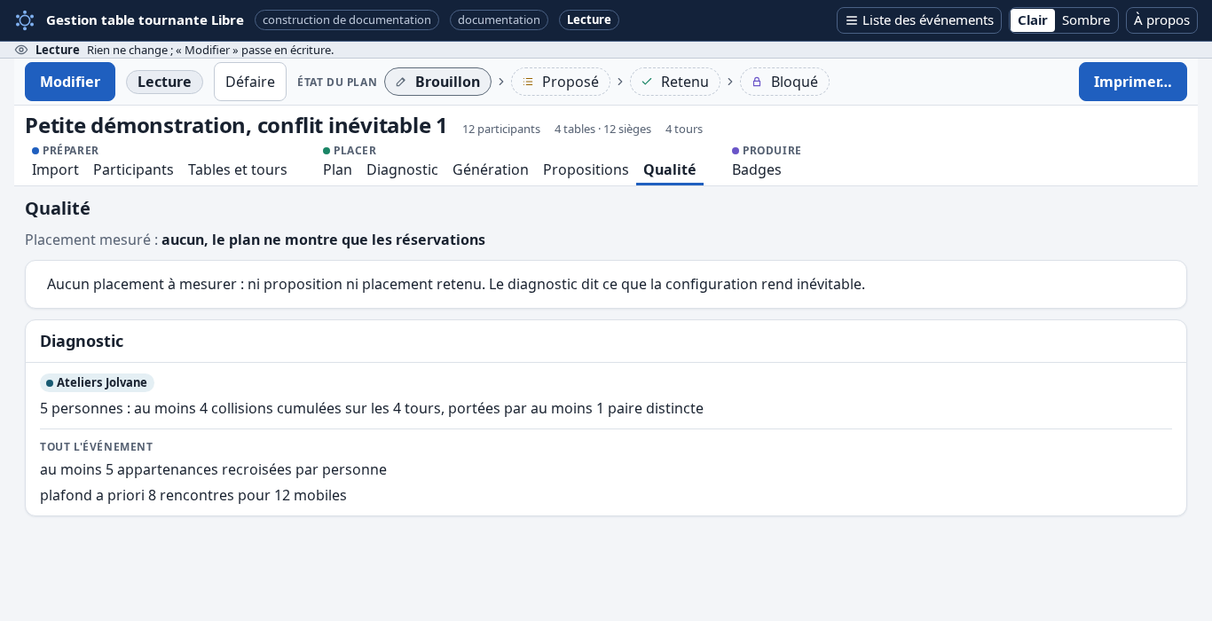
Task: Click the pencil icon in Brouillon state
Action: 401,82
